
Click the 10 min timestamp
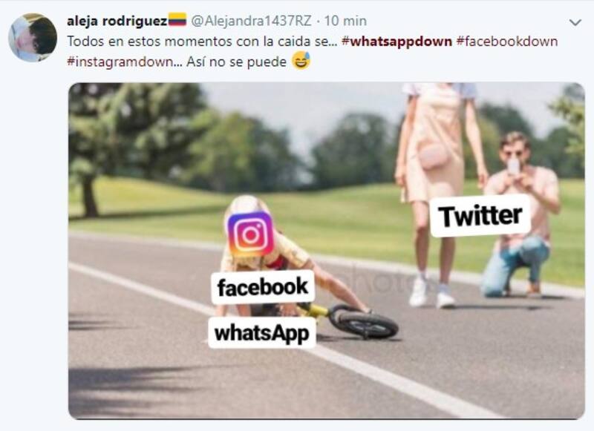[x=345, y=21]
